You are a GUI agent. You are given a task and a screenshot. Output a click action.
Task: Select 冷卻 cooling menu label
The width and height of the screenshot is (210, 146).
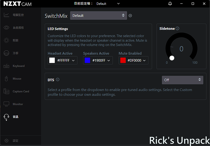point(15,53)
